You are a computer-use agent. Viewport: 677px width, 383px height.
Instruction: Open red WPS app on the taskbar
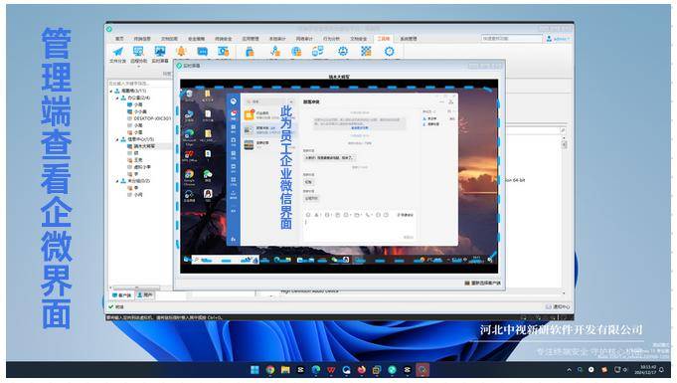(331, 370)
